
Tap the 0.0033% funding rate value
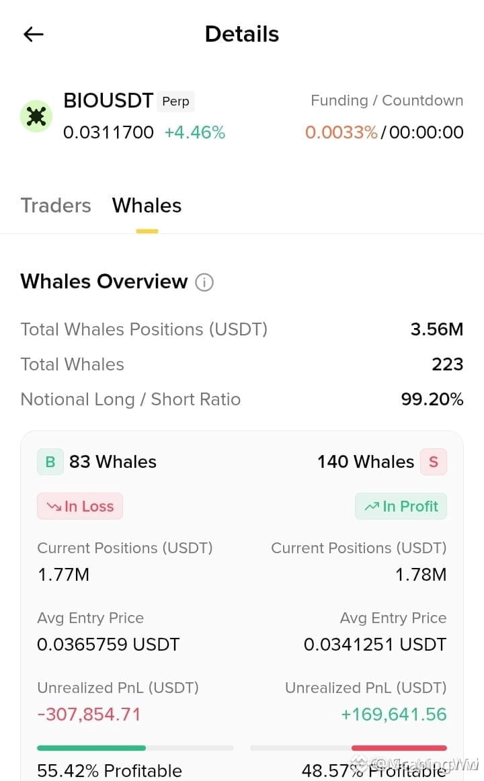coord(341,132)
